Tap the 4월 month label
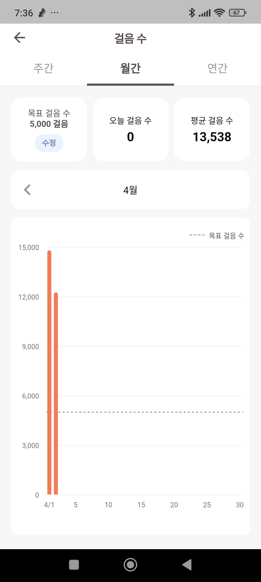This screenshot has width=261, height=582. tap(130, 190)
